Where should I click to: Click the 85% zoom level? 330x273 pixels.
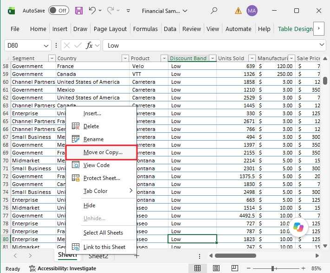click(316, 268)
